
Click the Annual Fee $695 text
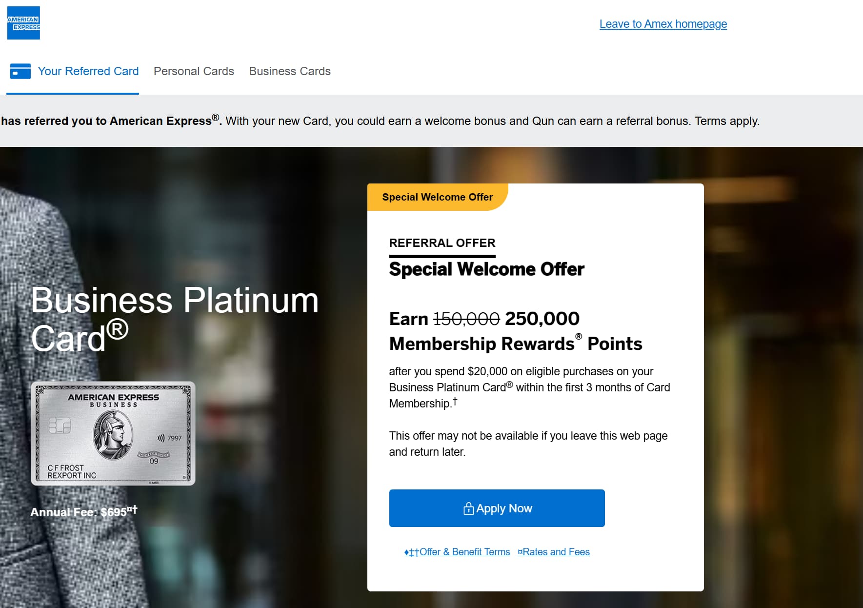click(83, 512)
